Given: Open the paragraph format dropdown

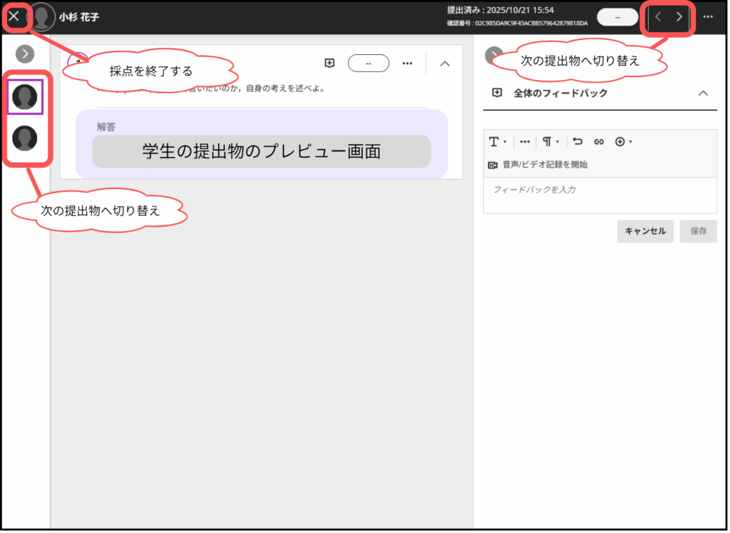Looking at the screenshot, I should point(550,142).
